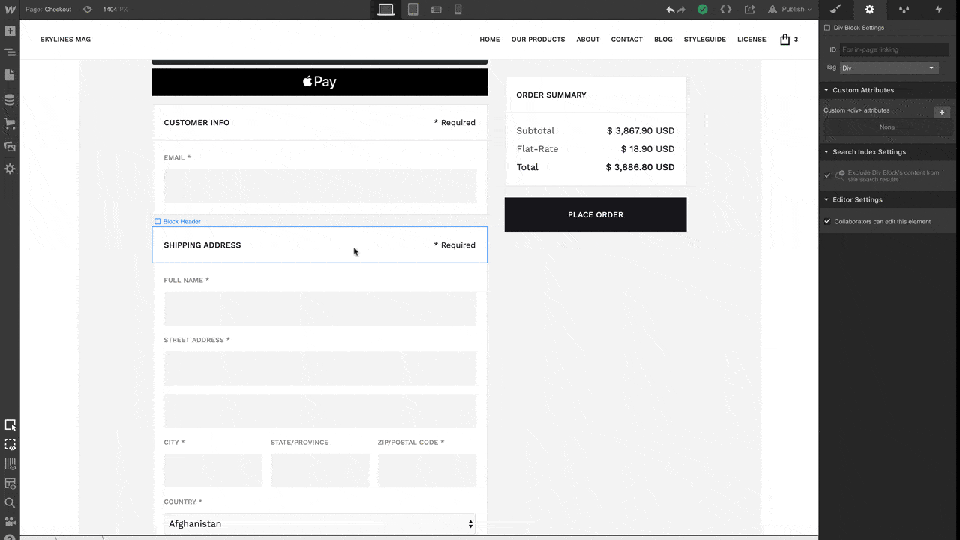
Task: Click the undo arrow
Action: tap(670, 10)
